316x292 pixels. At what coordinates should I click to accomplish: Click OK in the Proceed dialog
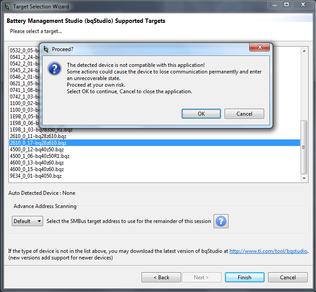point(201,114)
